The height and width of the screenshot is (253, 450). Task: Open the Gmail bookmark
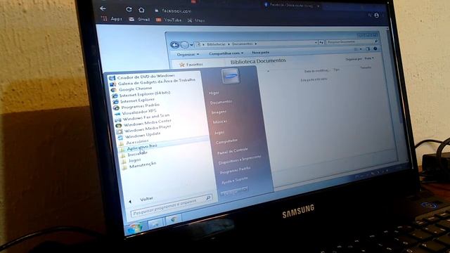pyautogui.click(x=139, y=19)
